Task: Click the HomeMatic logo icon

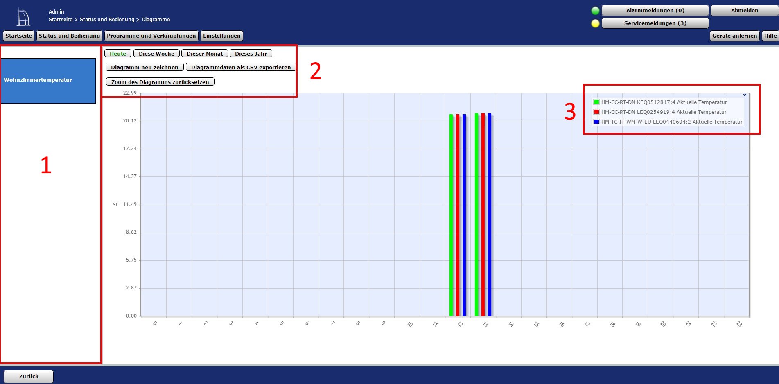Action: pos(23,18)
